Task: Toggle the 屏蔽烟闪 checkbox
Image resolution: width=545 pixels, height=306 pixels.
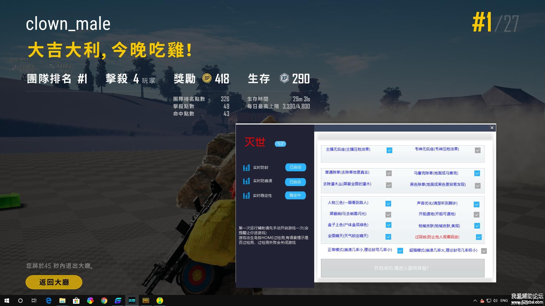Action: pyautogui.click(x=388, y=215)
